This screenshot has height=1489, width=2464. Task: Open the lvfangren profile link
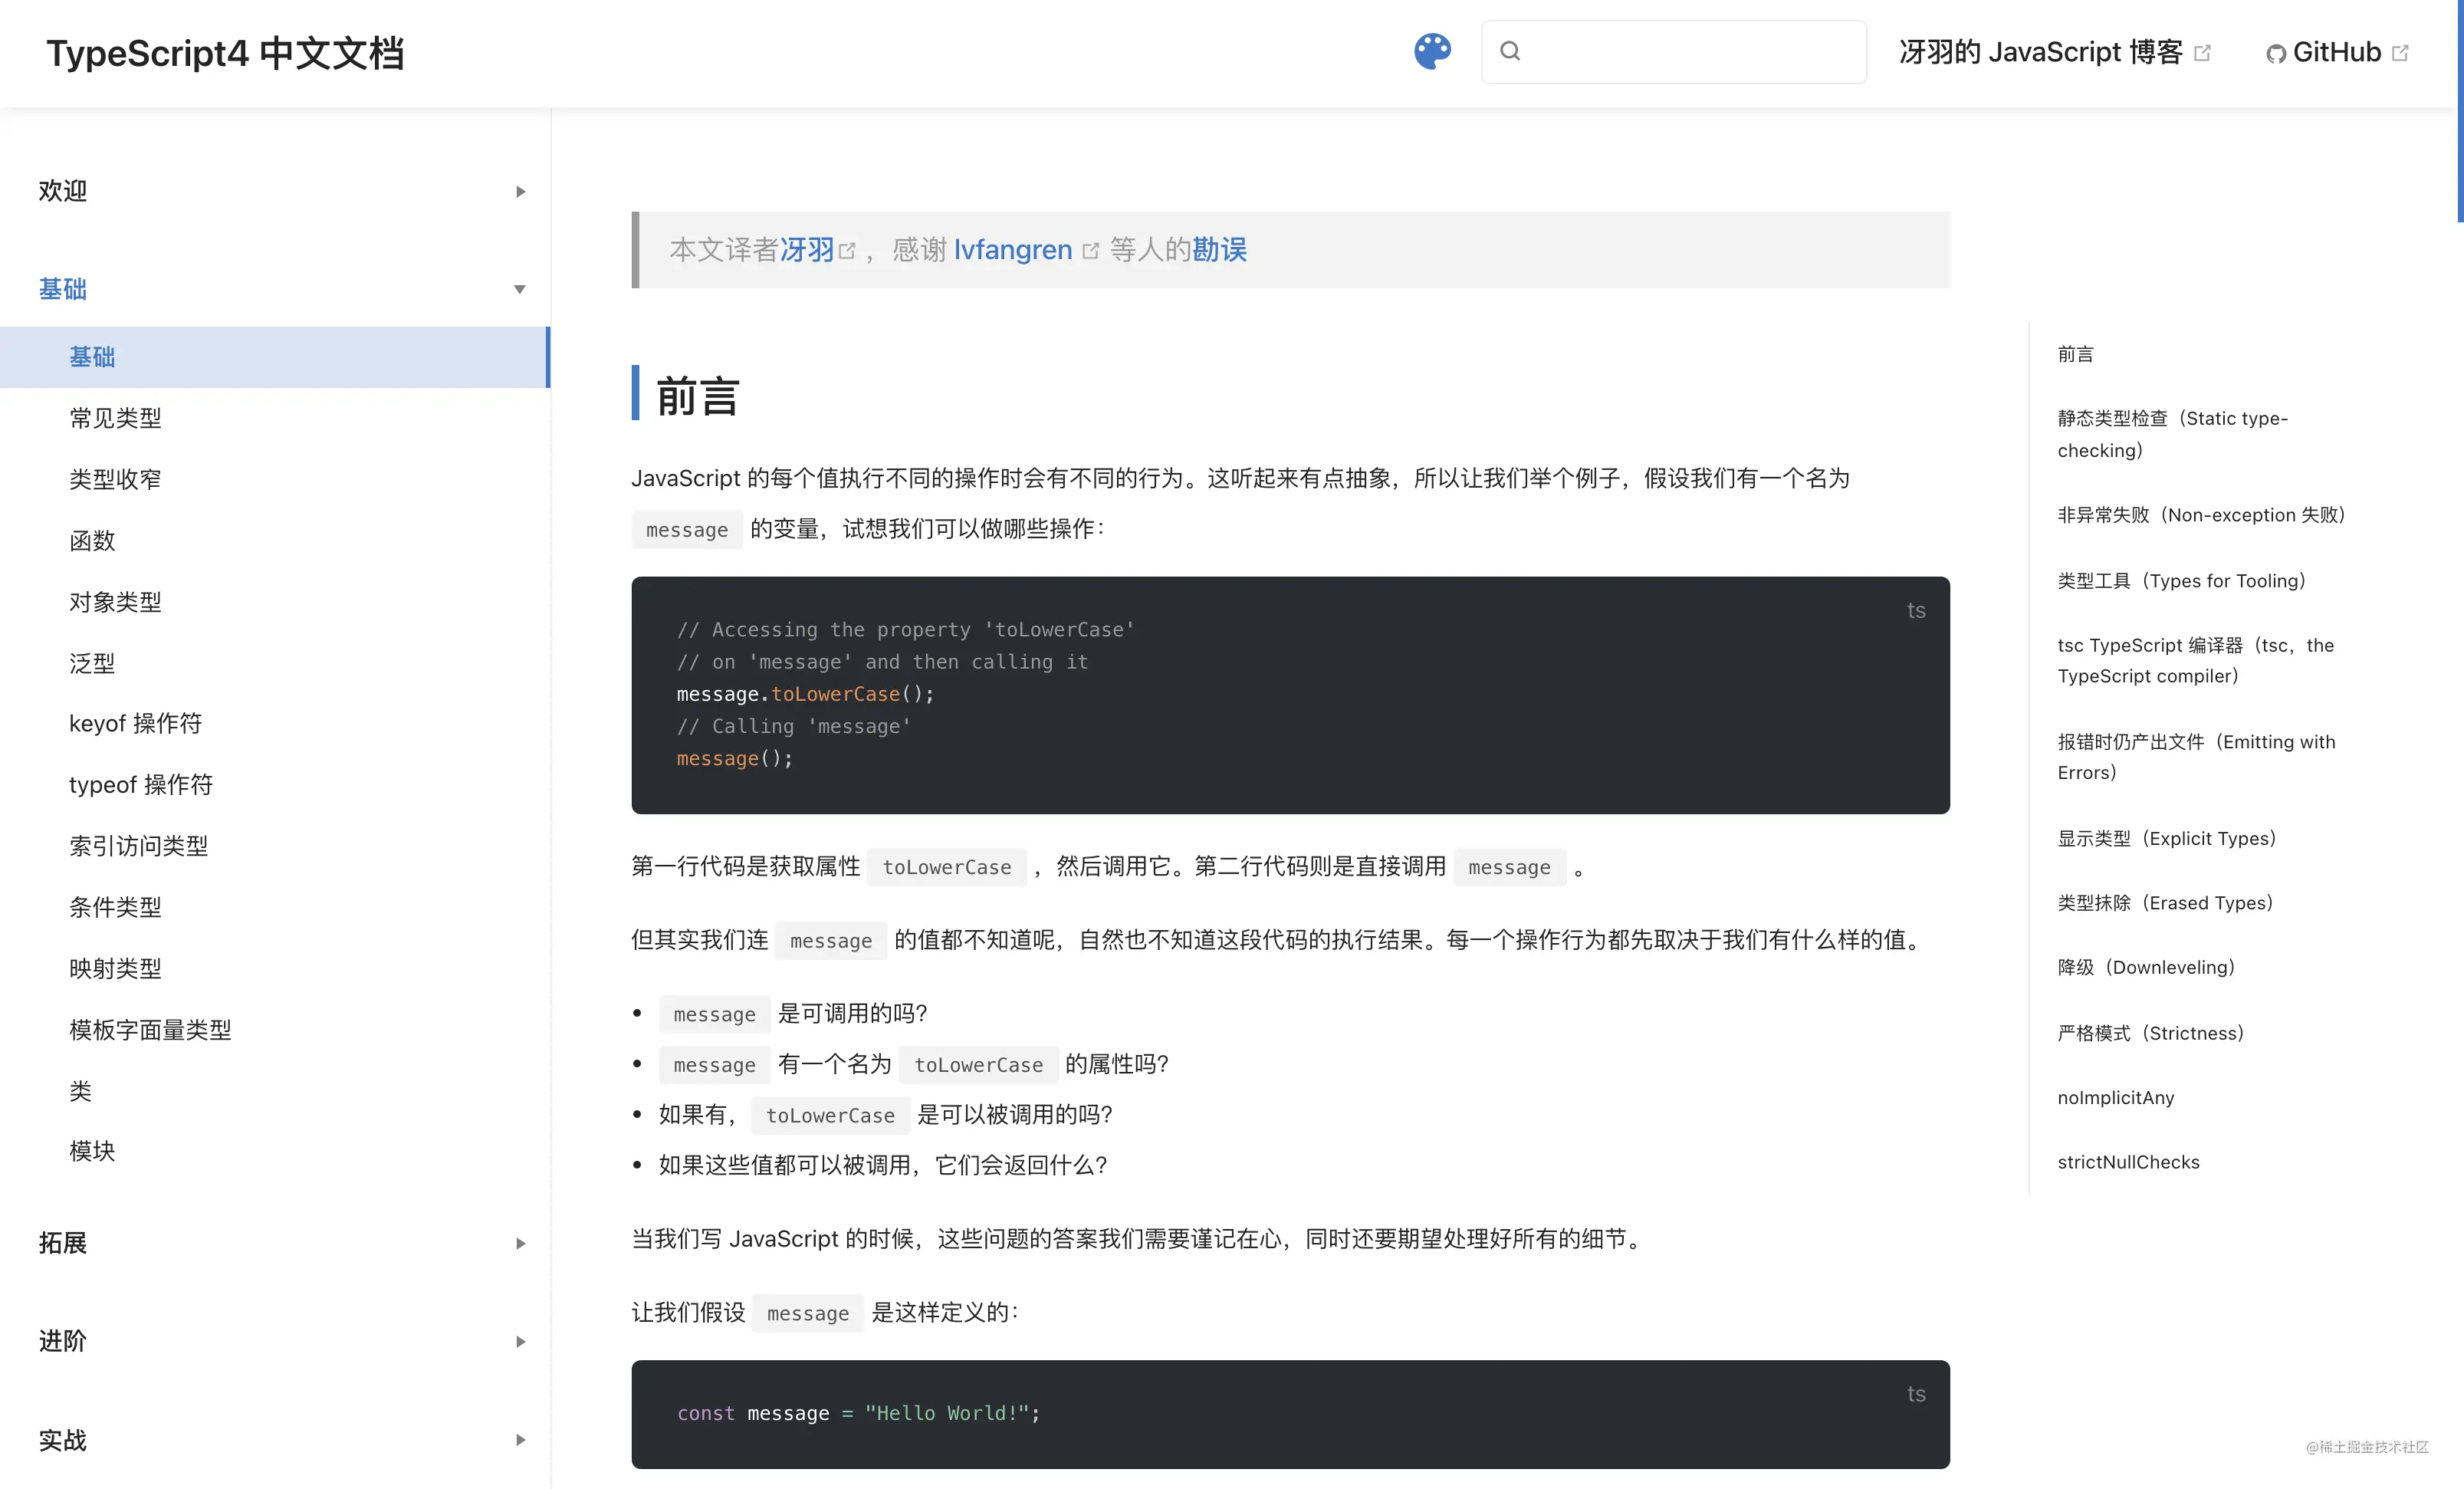[1012, 249]
